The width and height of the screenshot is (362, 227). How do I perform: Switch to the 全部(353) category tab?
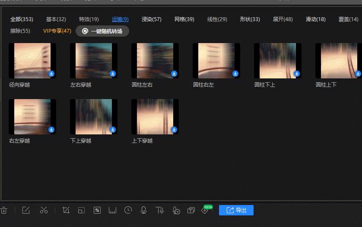click(x=22, y=19)
